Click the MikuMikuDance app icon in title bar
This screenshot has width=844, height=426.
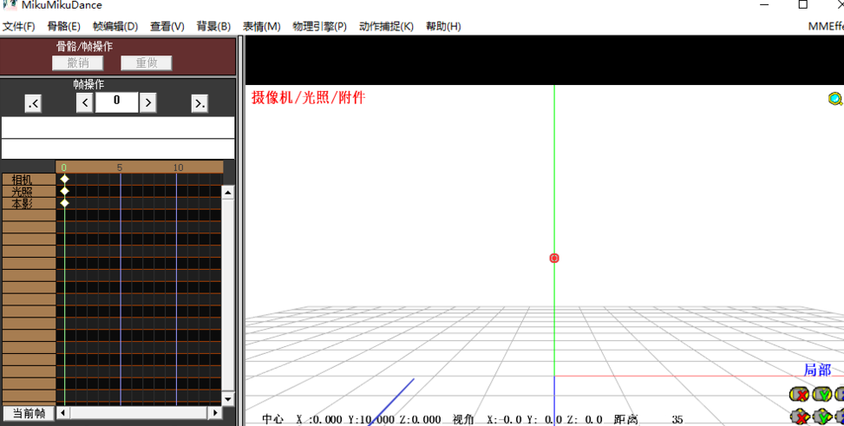tap(10, 4)
